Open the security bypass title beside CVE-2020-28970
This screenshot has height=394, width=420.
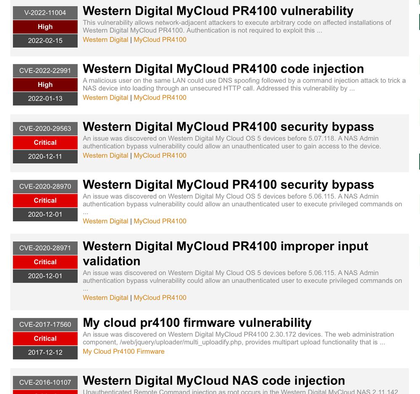228,185
